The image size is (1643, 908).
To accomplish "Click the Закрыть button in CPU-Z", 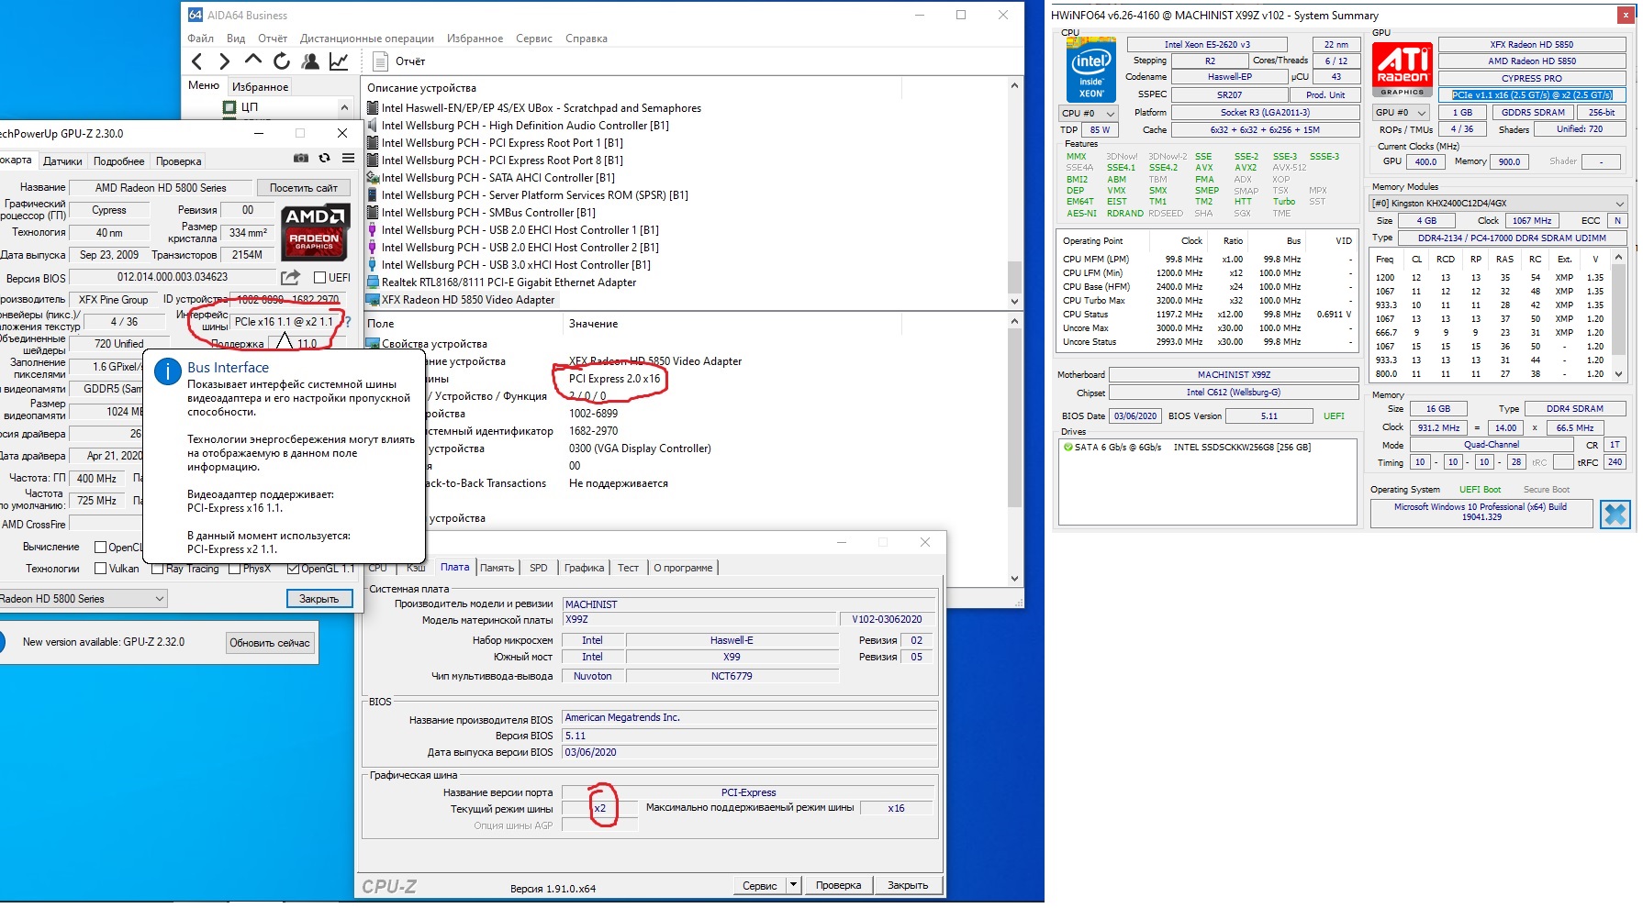I will point(908,885).
